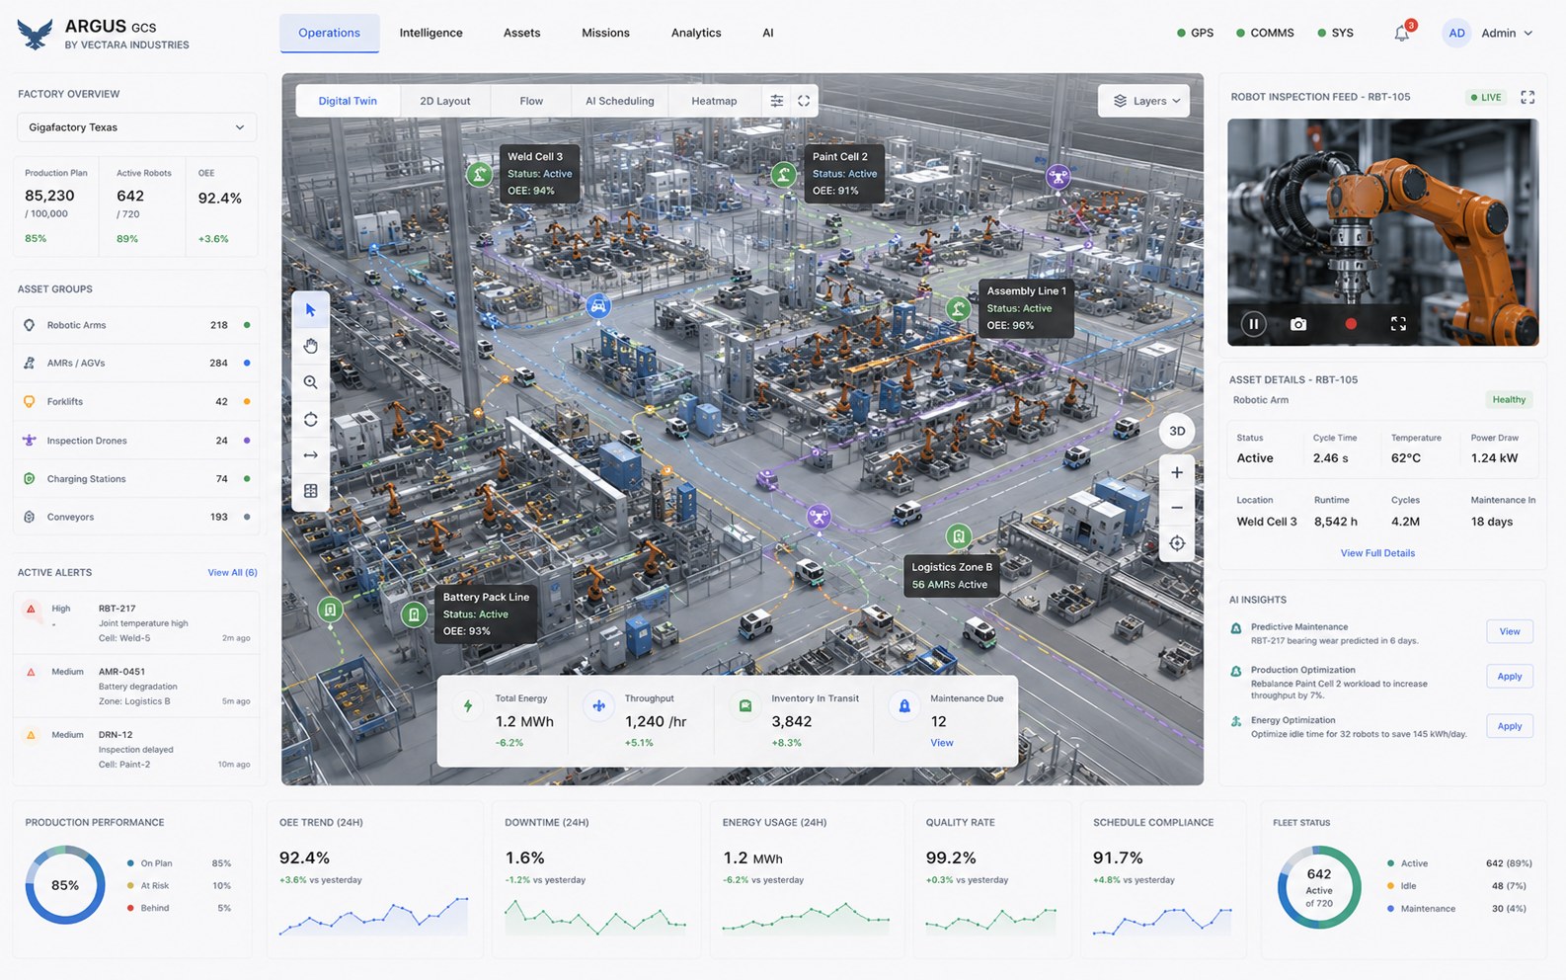Click the Weld Cell 3 map marker
Viewport: 1566px width, 980px height.
coord(480,175)
